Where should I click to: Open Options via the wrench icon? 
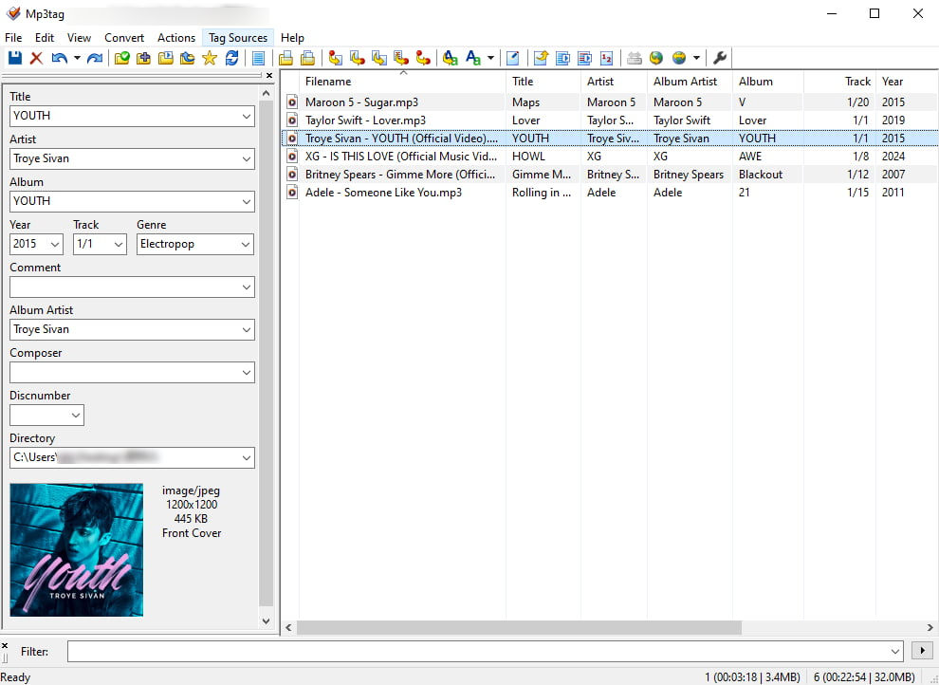click(719, 59)
